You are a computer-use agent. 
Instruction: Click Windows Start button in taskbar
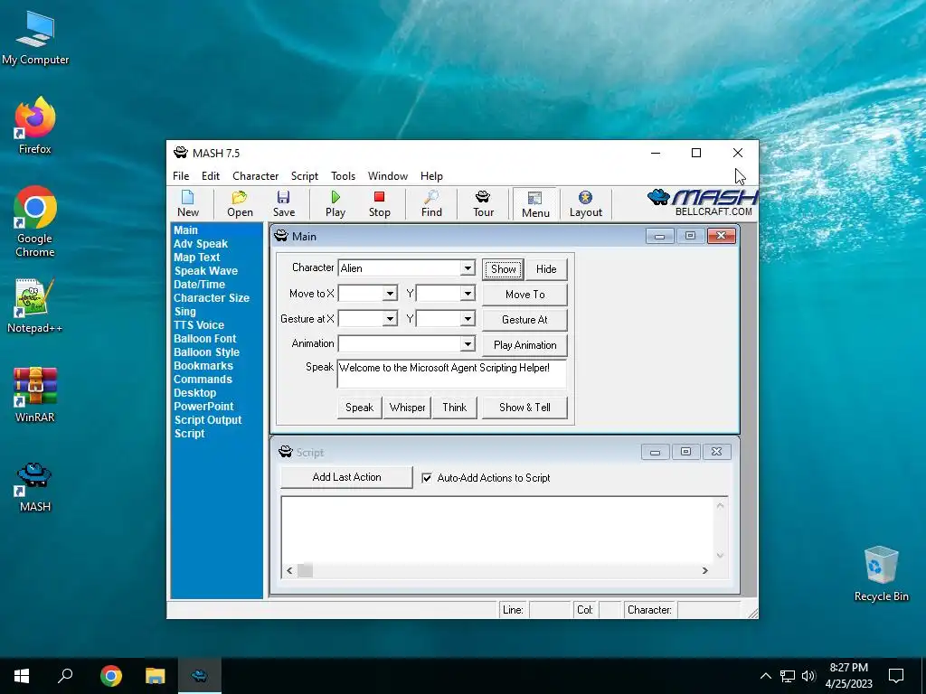point(22,676)
